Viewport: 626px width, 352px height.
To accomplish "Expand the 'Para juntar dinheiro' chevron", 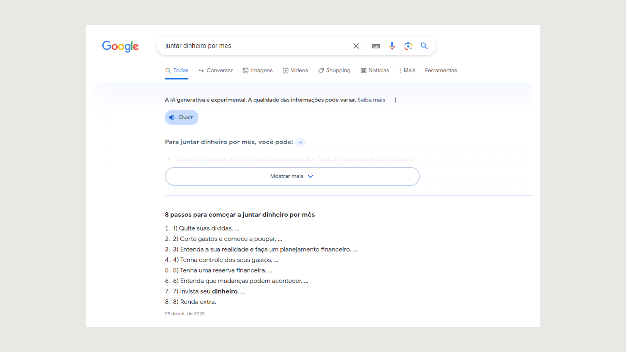I will (300, 142).
